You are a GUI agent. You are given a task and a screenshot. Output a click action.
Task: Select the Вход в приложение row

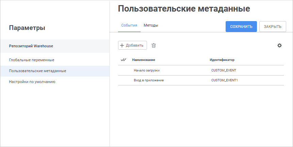(x=149, y=80)
